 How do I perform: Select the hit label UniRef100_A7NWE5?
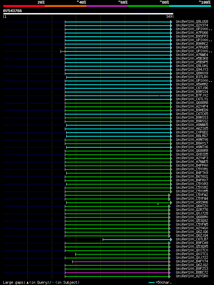click(x=192, y=162)
